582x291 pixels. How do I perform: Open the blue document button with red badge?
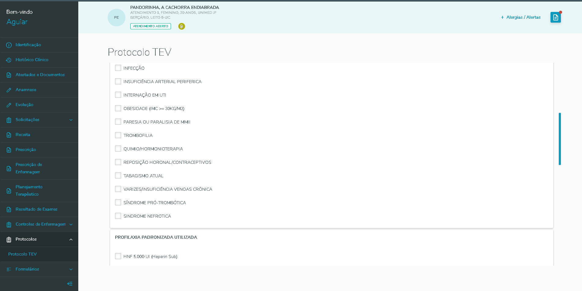point(556,17)
